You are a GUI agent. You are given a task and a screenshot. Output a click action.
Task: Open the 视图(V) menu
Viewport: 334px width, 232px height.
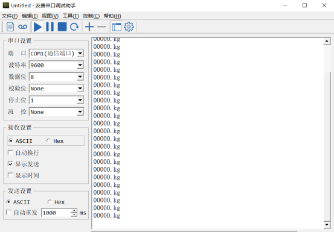50,16
